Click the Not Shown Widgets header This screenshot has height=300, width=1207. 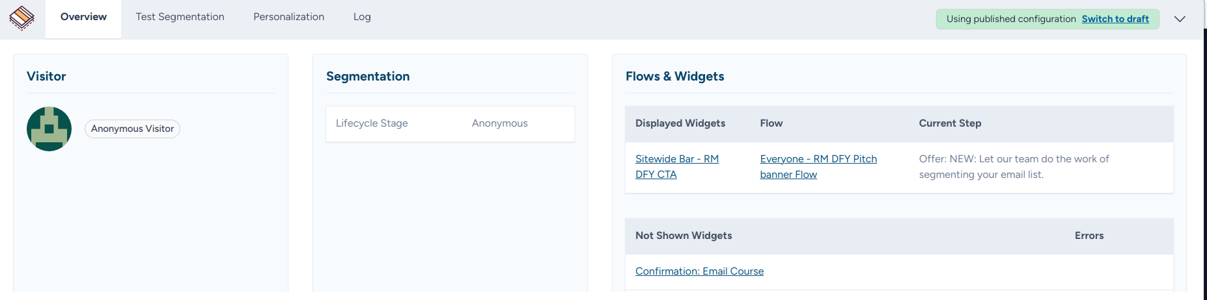[683, 236]
